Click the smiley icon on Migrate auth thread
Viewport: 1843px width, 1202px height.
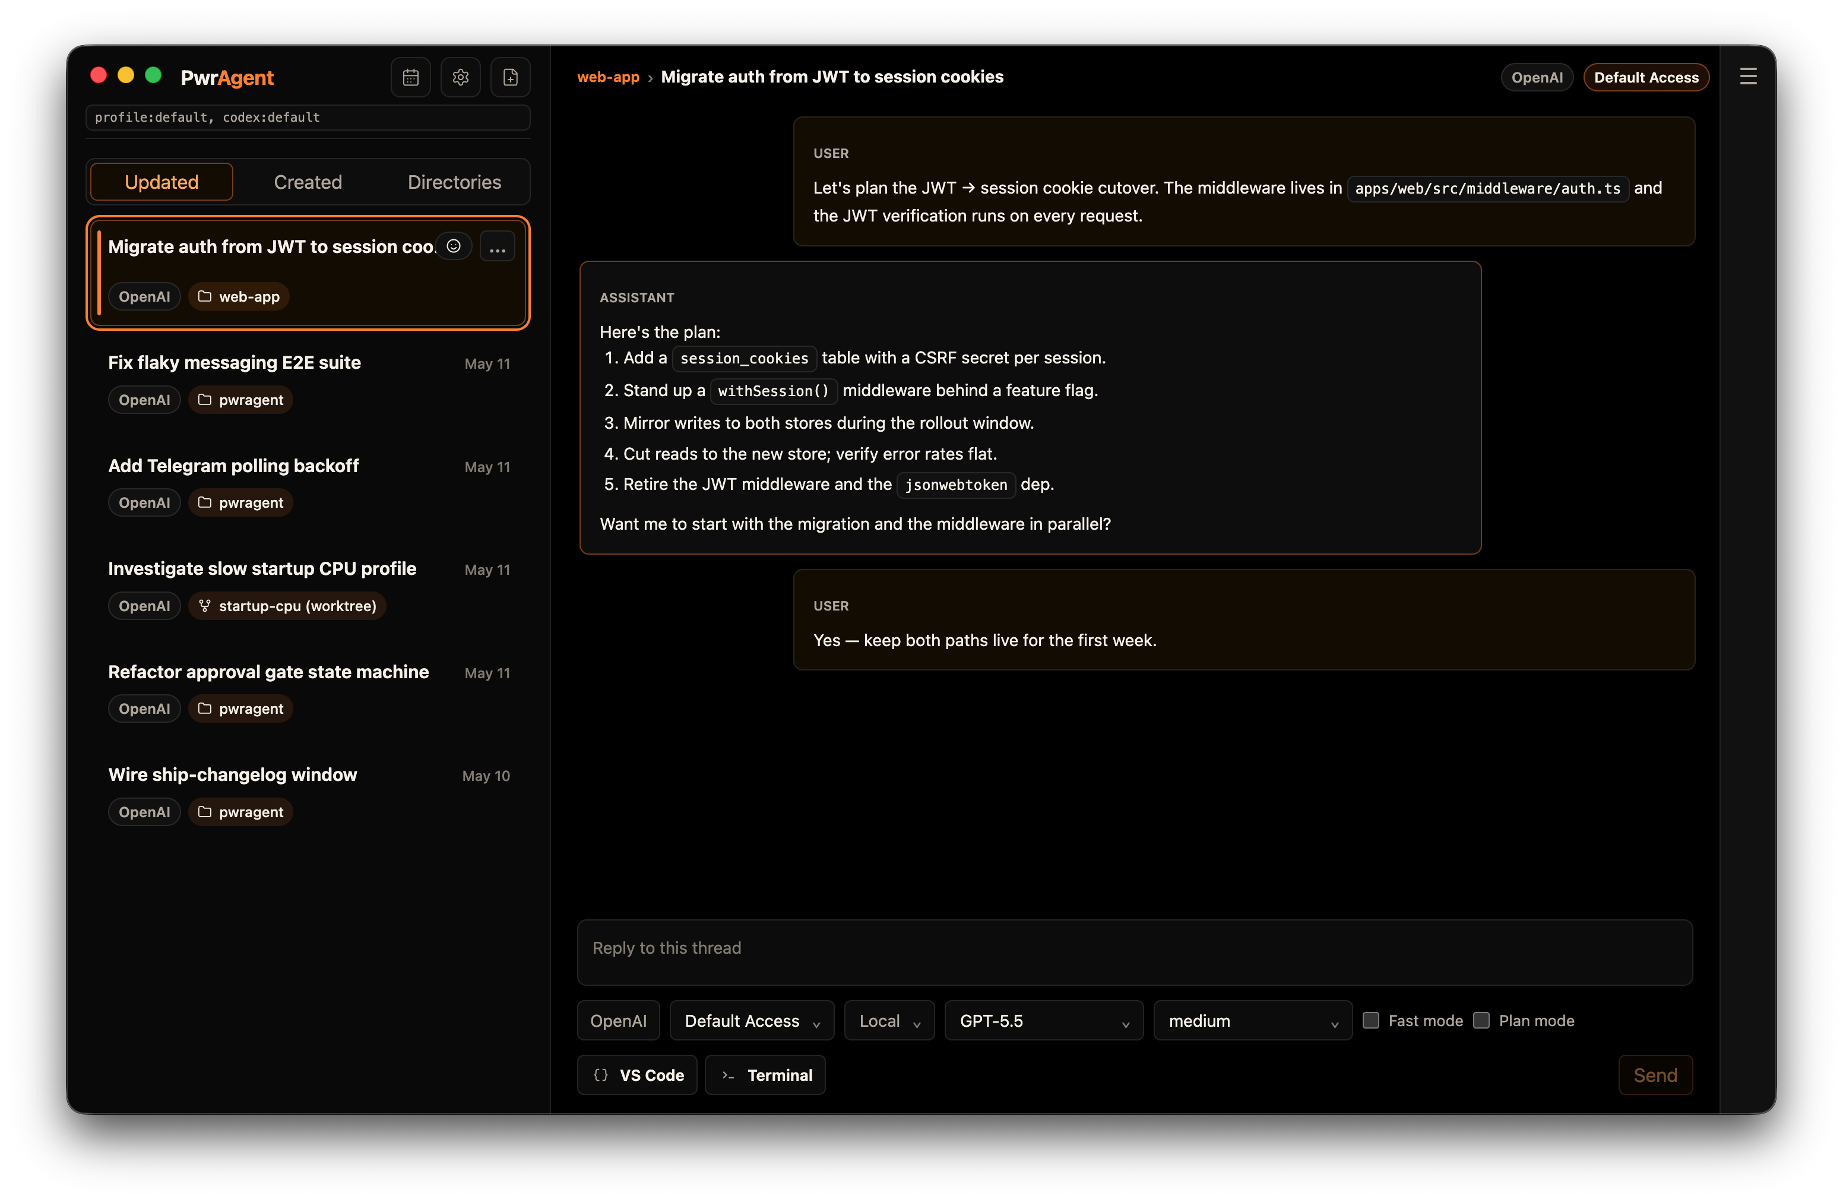(x=454, y=246)
